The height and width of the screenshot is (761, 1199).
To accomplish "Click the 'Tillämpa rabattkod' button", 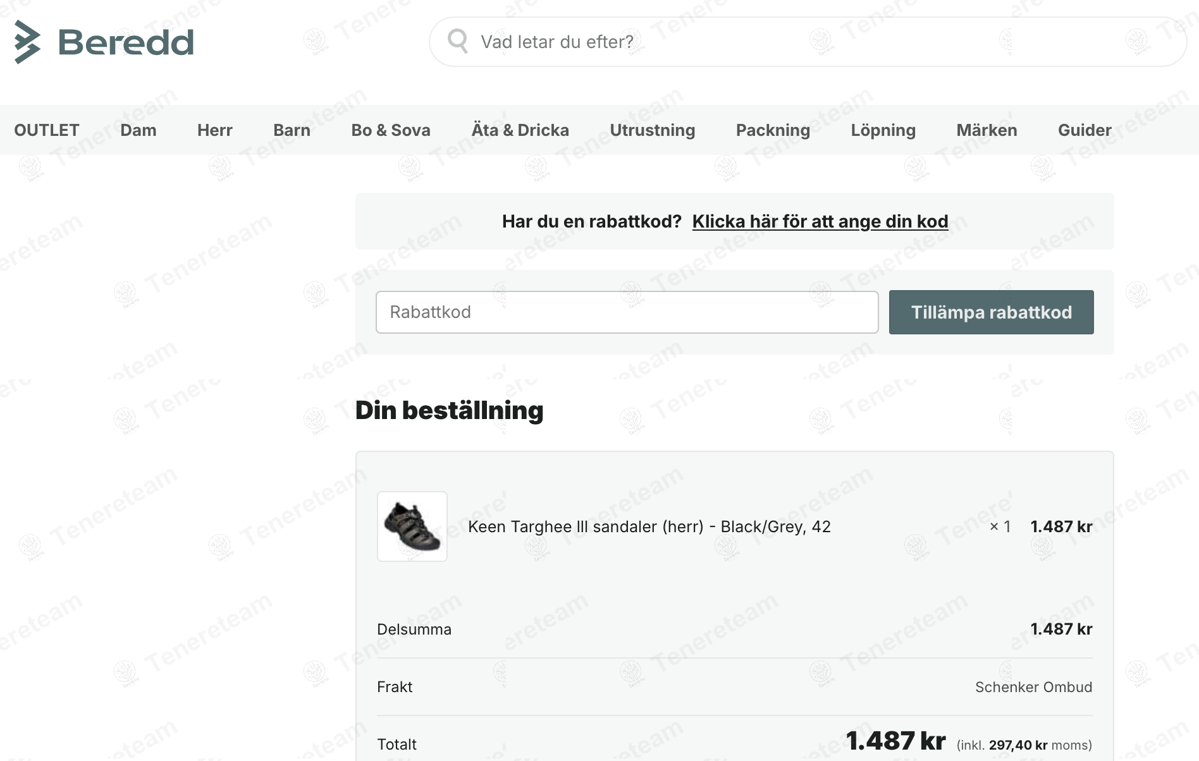I will point(992,312).
